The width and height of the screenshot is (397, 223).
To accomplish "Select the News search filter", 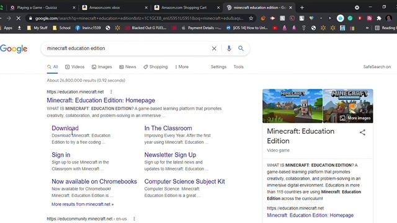I will 128,67.
